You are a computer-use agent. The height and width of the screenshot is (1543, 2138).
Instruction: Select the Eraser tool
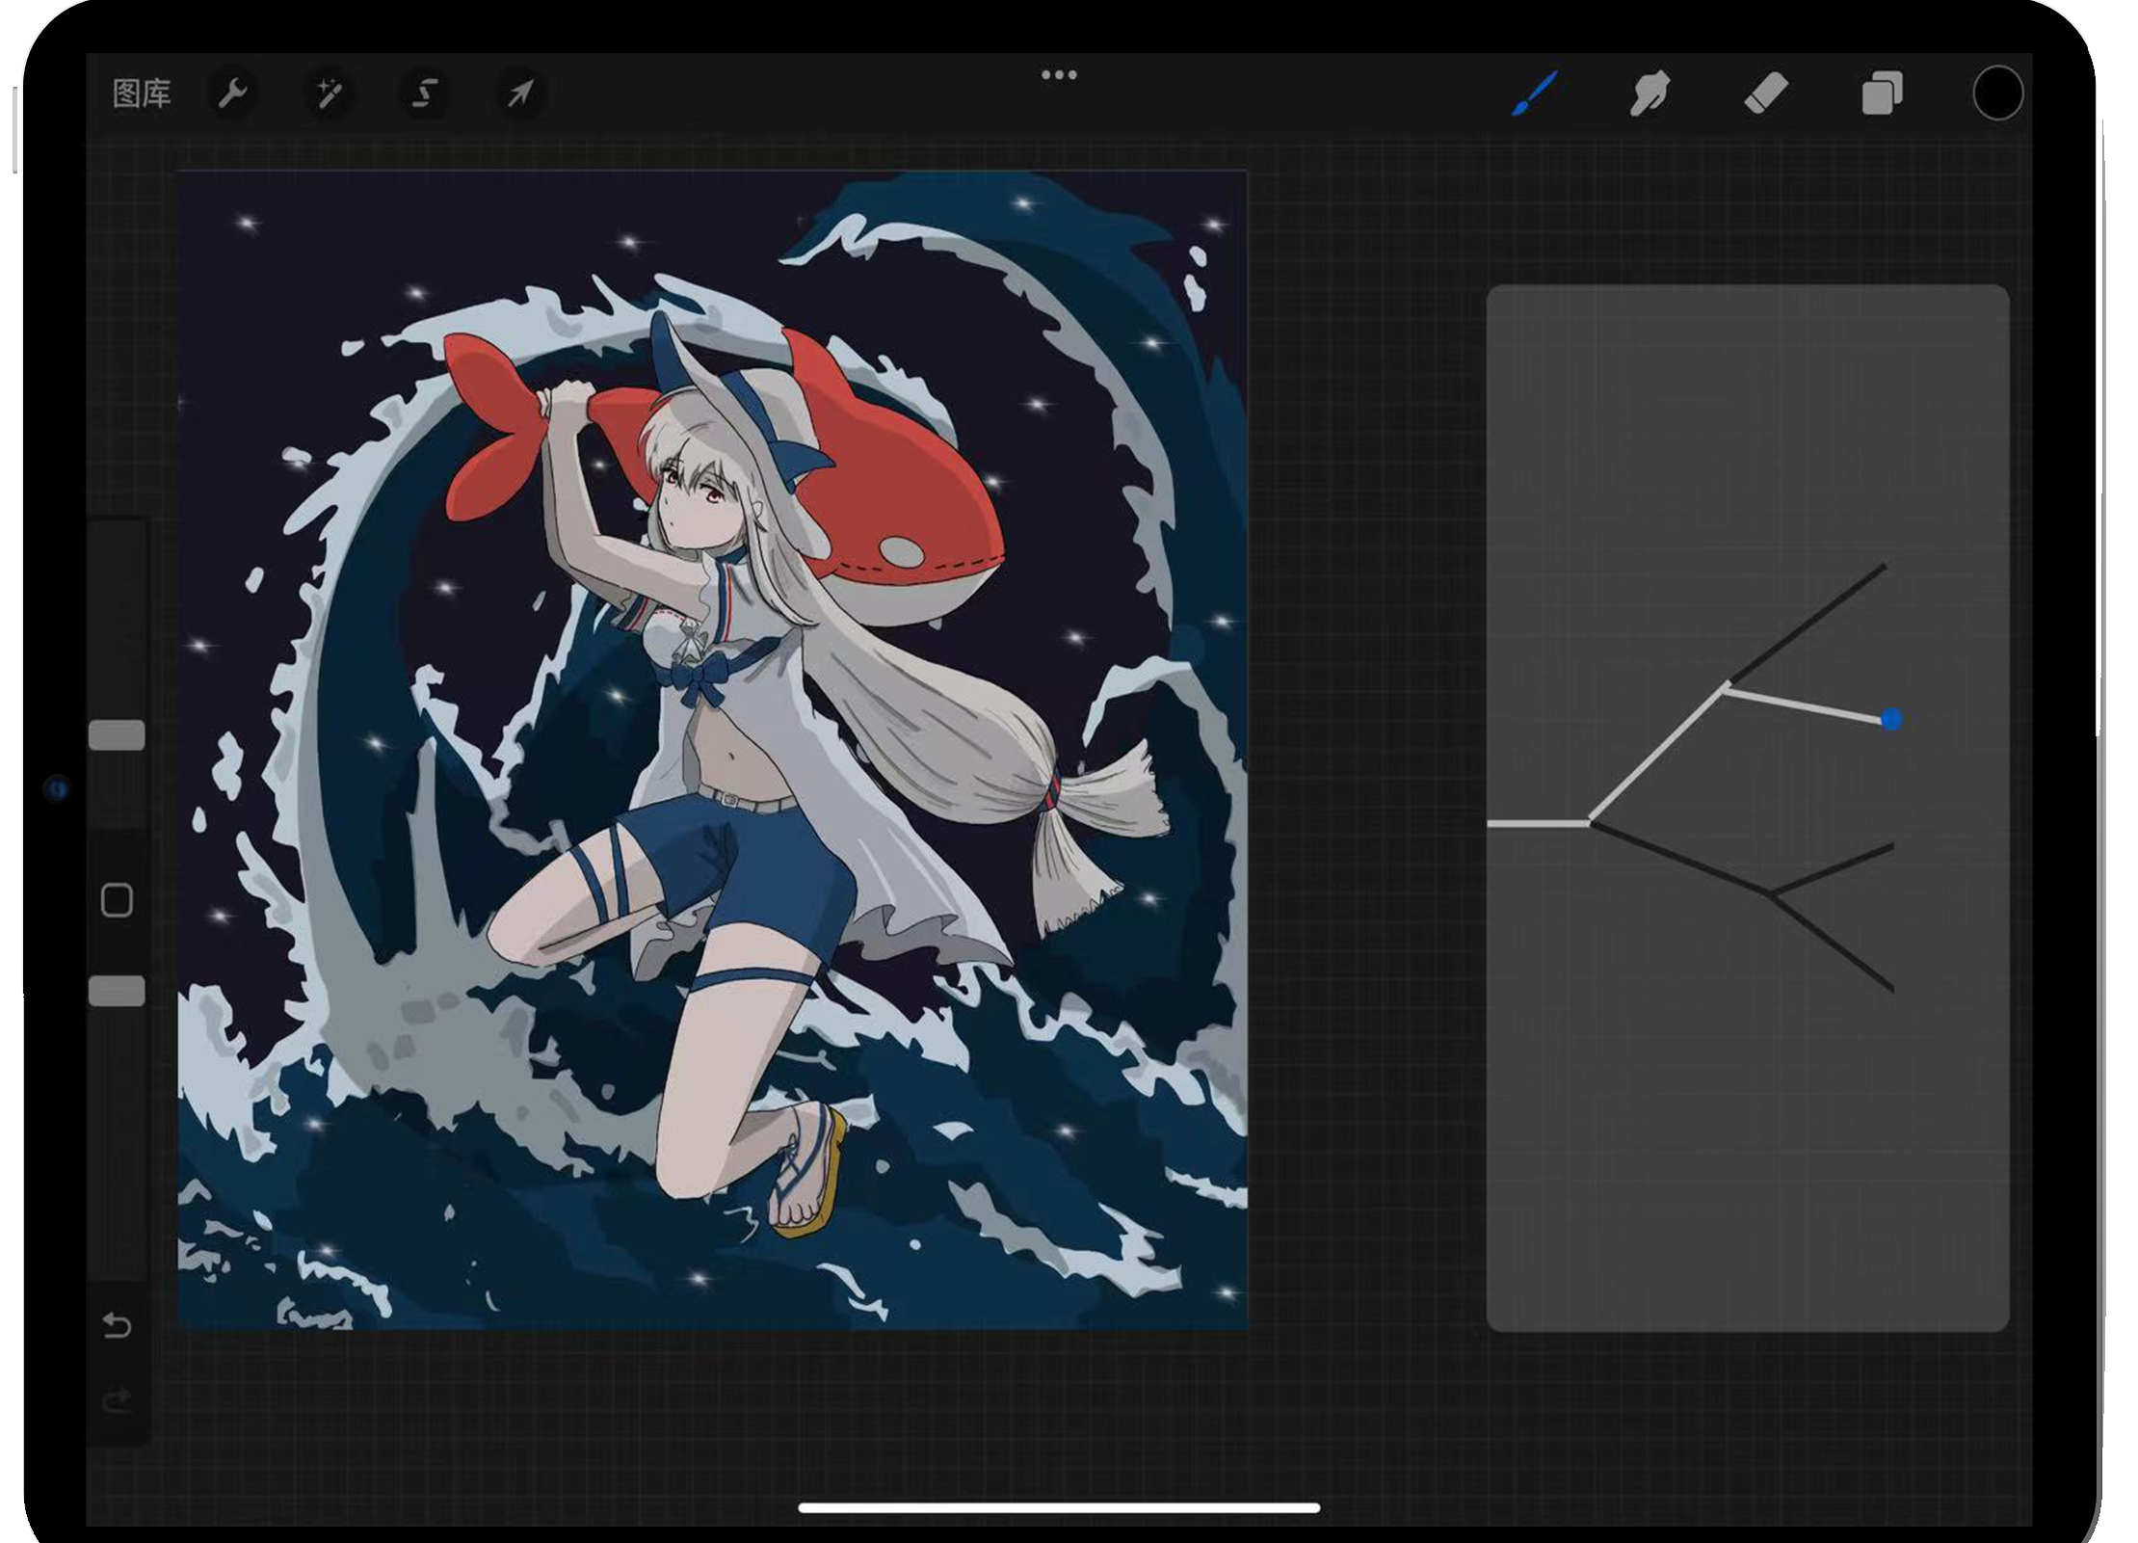coord(1765,93)
